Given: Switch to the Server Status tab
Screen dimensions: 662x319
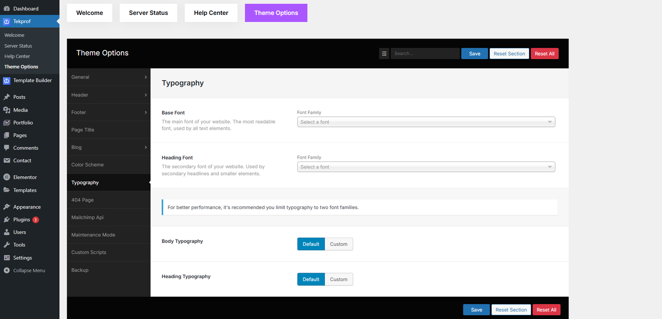Looking at the screenshot, I should pos(148,13).
